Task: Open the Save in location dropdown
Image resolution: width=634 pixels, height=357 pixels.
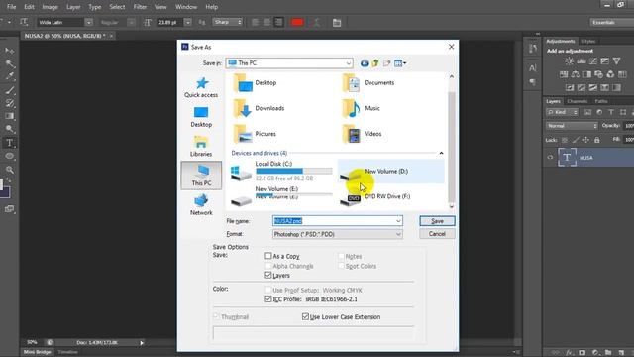Action: pyautogui.click(x=289, y=63)
